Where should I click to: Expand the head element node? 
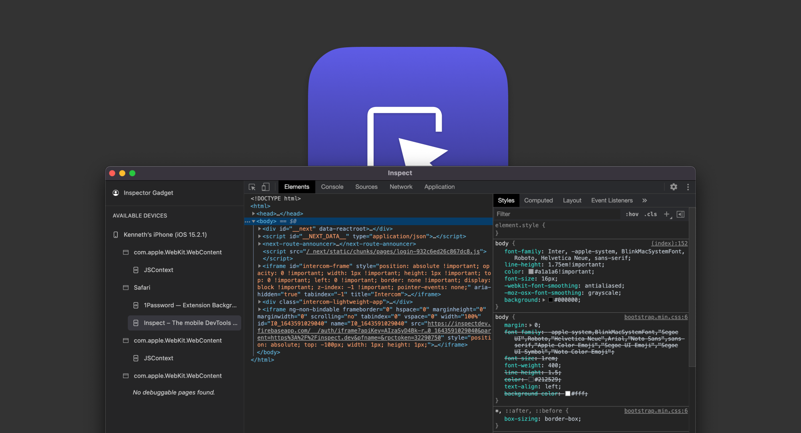(254, 214)
